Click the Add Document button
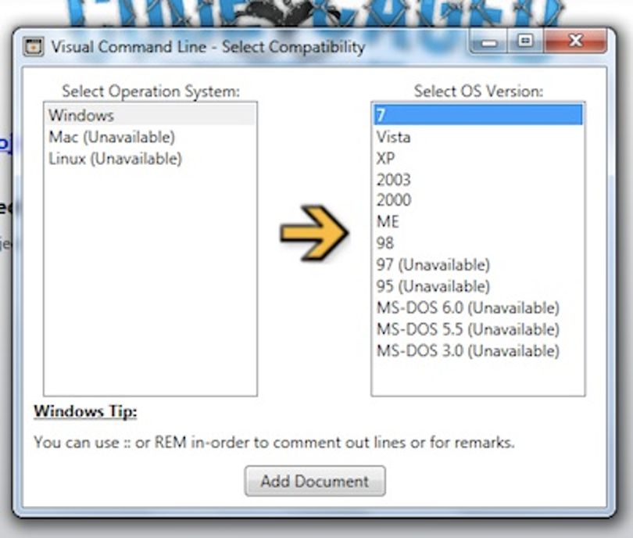 [x=315, y=481]
